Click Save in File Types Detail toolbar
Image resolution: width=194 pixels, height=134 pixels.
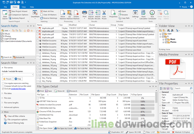point(48,91)
